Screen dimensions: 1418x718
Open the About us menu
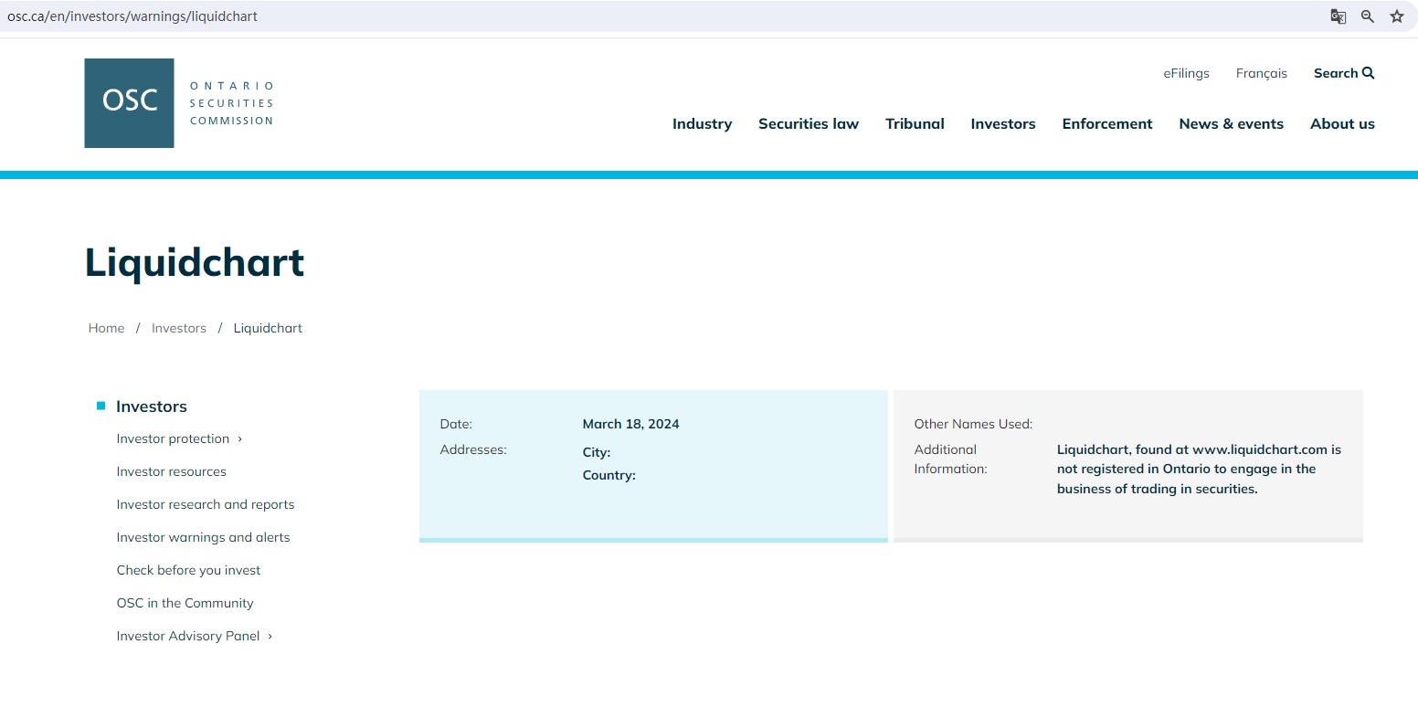click(x=1341, y=124)
